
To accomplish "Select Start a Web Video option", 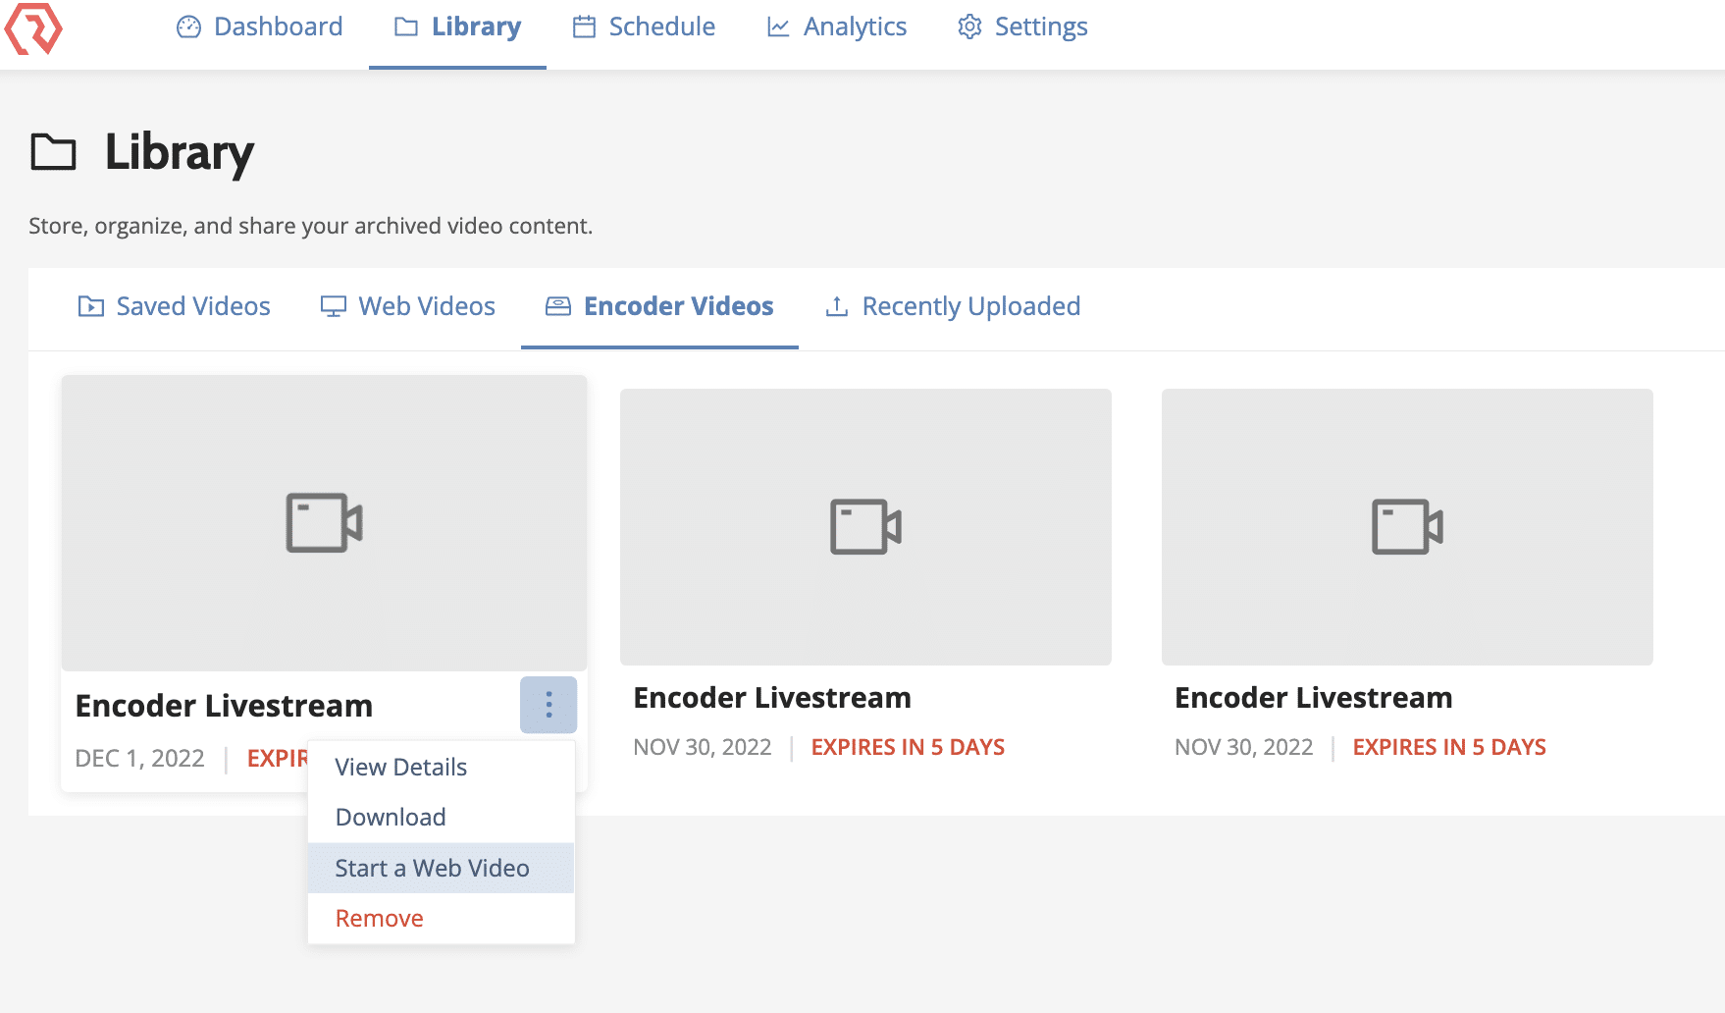I will coord(432,869).
